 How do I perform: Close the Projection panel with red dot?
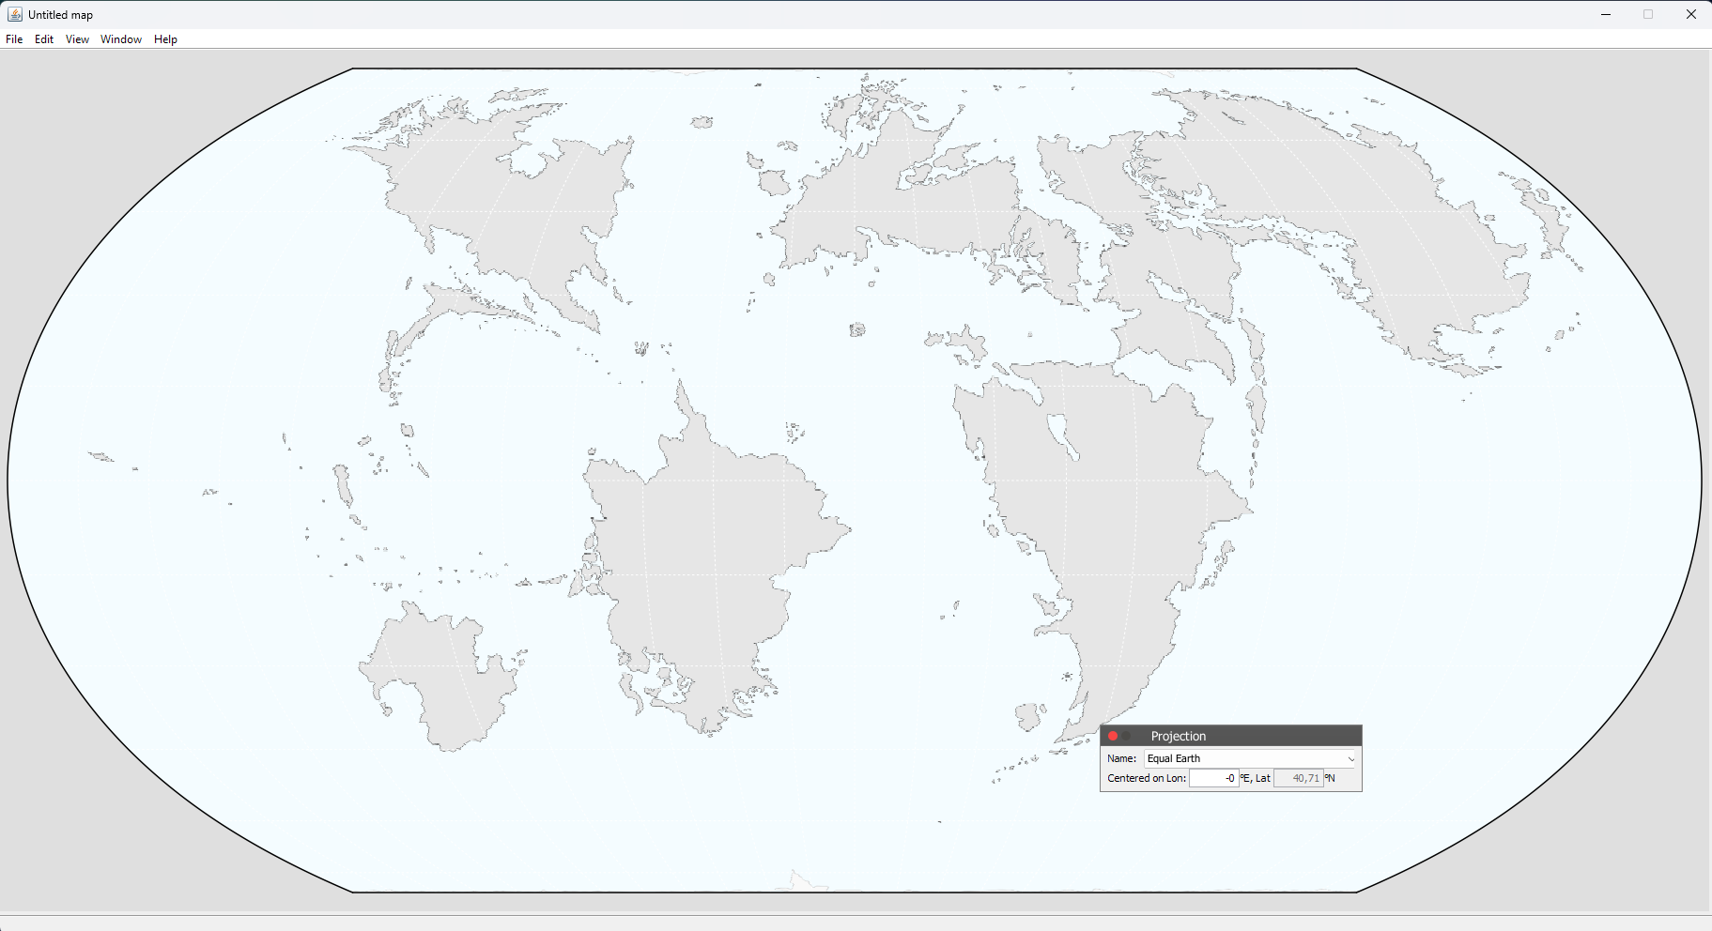point(1113,736)
